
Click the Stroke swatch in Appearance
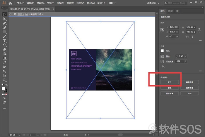(162, 56)
